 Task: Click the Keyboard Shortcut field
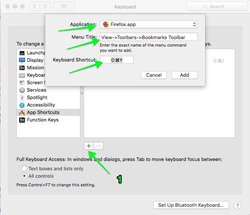pyautogui.click(x=117, y=60)
